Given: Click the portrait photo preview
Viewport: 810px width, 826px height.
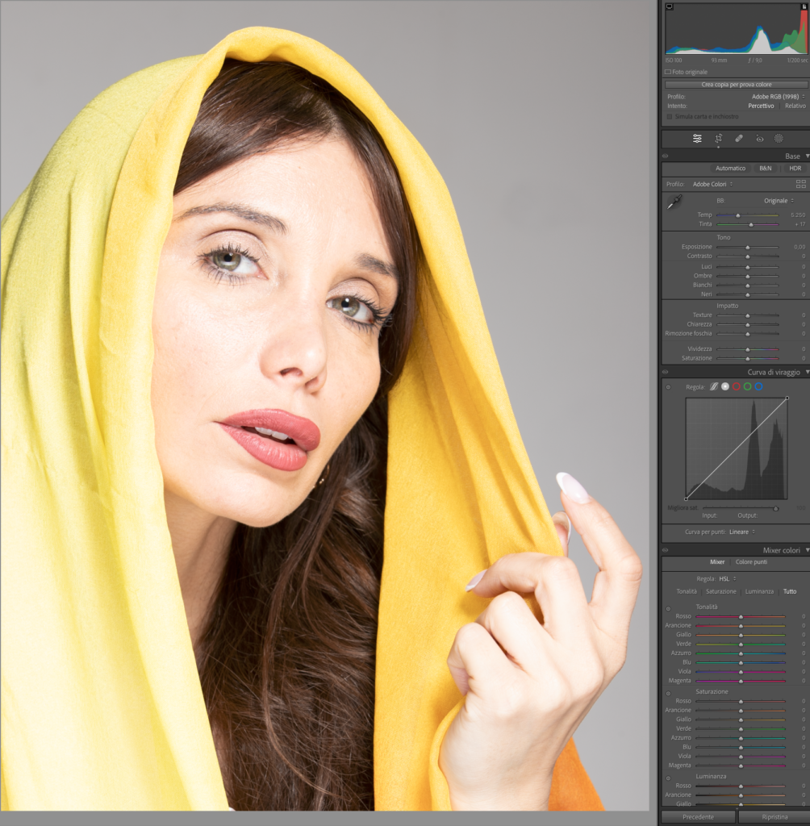Looking at the screenshot, I should point(324,406).
